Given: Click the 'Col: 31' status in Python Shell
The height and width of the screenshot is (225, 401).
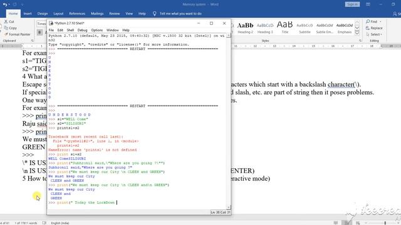Looking at the screenshot, I should point(226,212).
